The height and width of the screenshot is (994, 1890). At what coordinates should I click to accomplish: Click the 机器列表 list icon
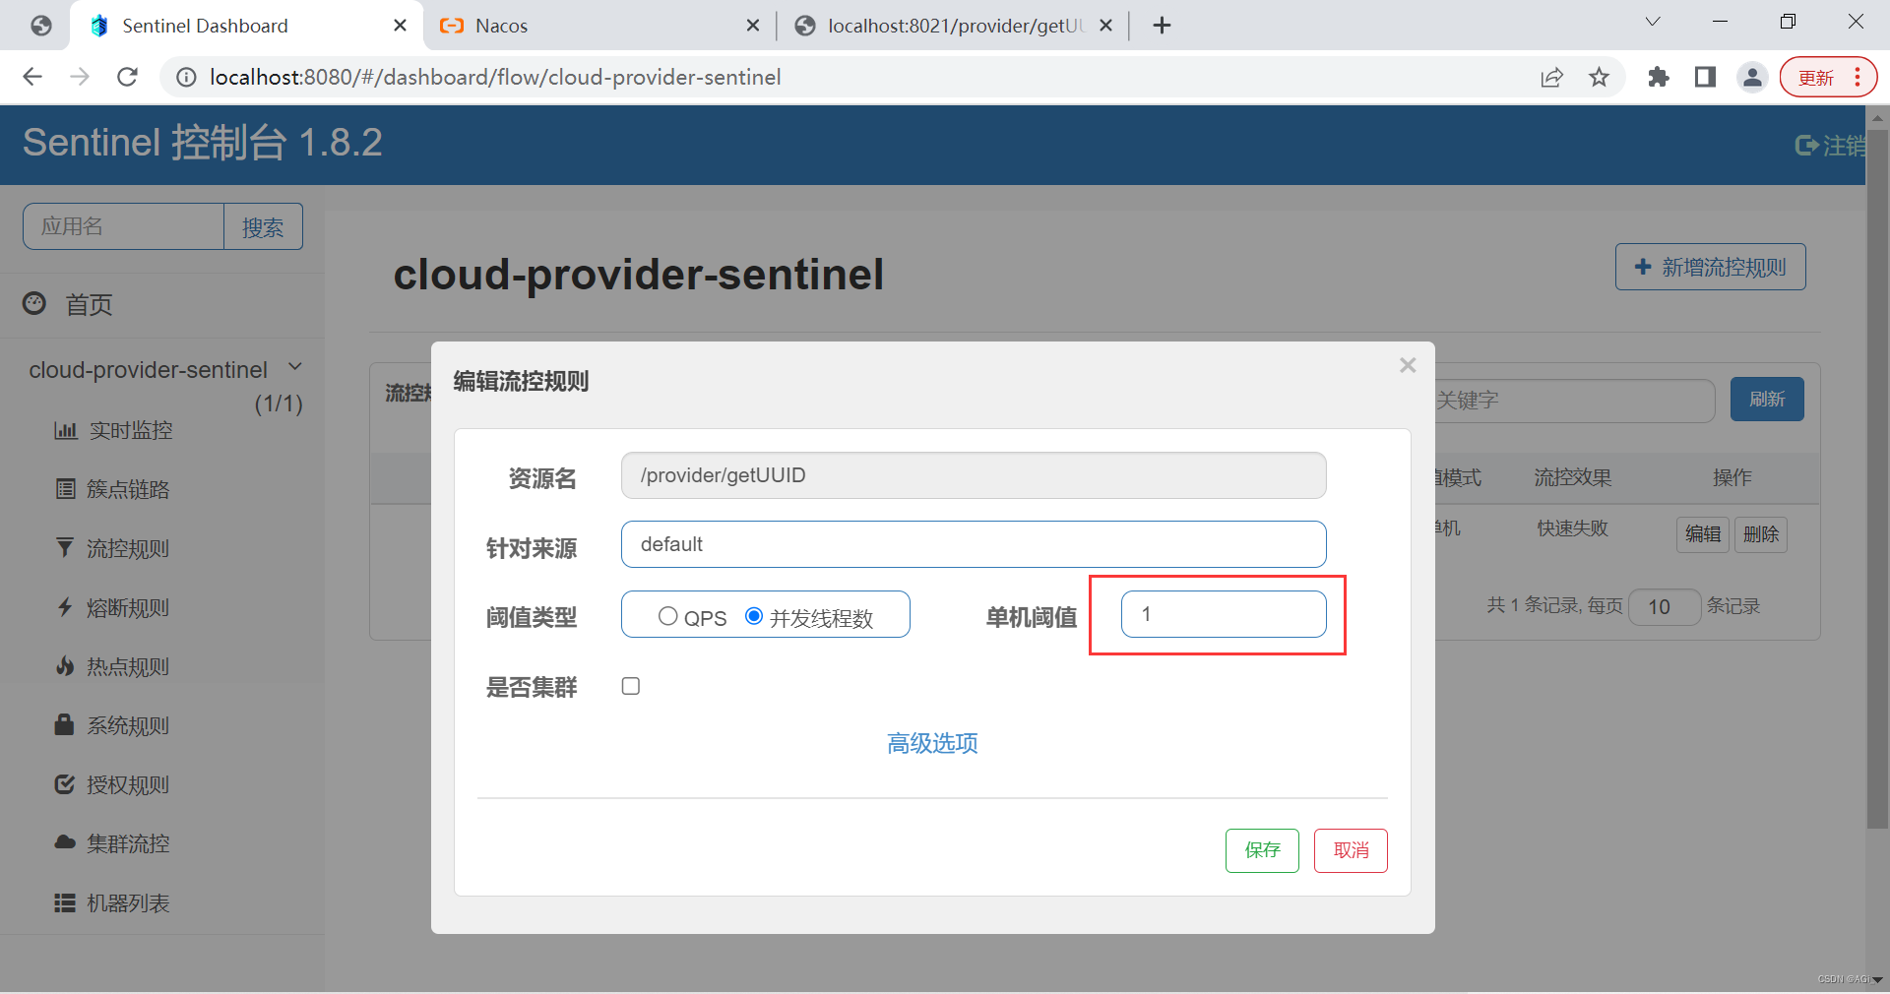click(x=65, y=902)
